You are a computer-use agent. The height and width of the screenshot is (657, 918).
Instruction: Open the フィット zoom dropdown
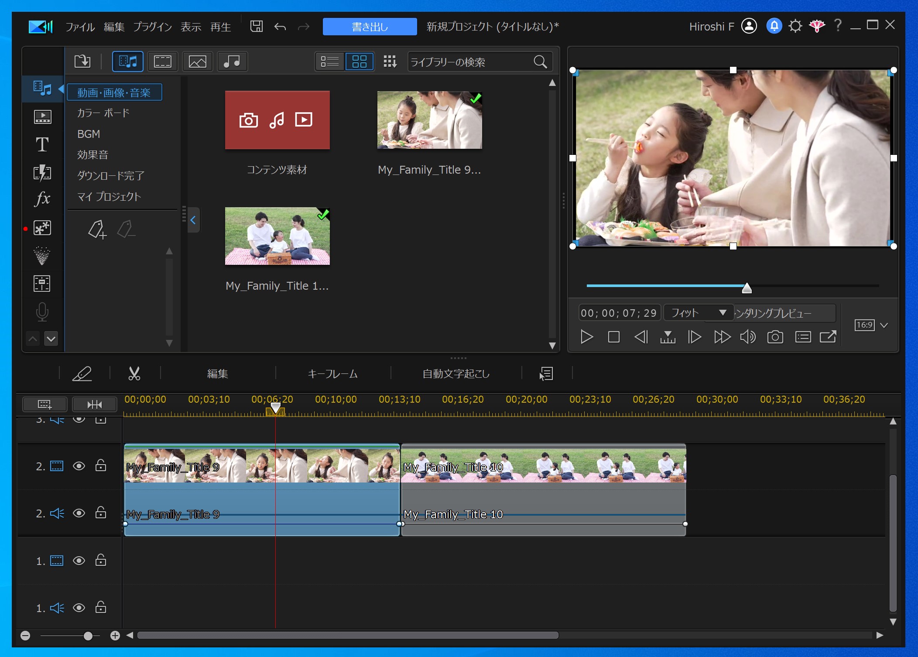tap(698, 313)
